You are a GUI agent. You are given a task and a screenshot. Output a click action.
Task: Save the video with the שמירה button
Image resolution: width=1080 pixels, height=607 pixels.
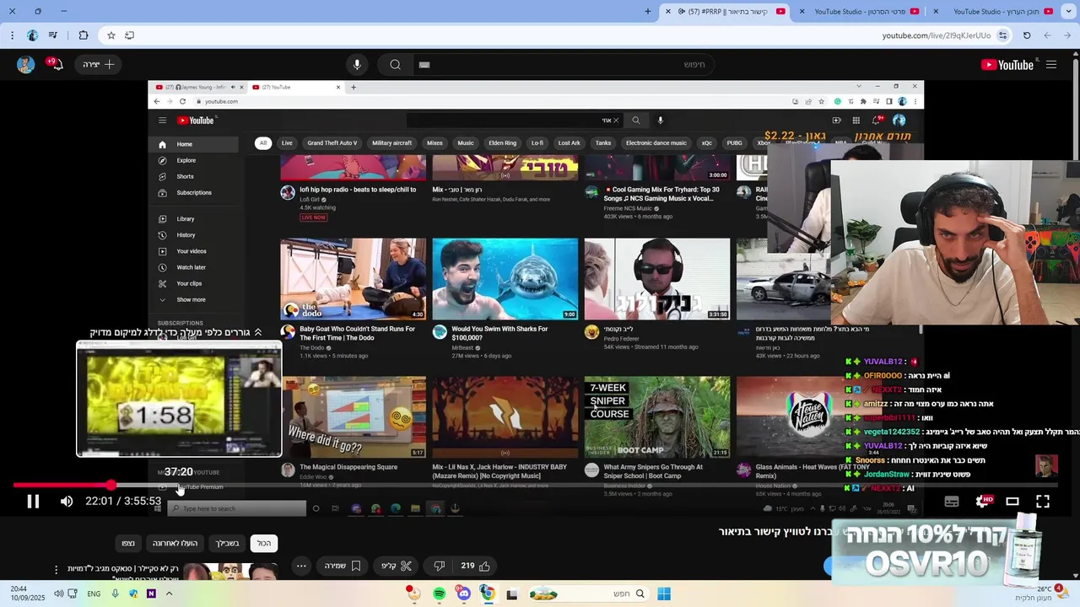point(343,567)
